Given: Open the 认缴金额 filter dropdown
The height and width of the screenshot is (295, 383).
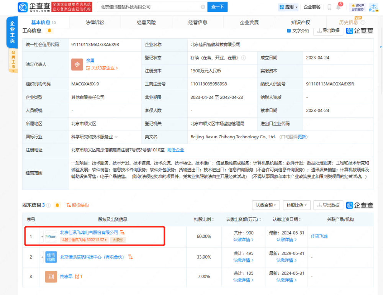Looking at the screenshot, I should (x=266, y=205).
